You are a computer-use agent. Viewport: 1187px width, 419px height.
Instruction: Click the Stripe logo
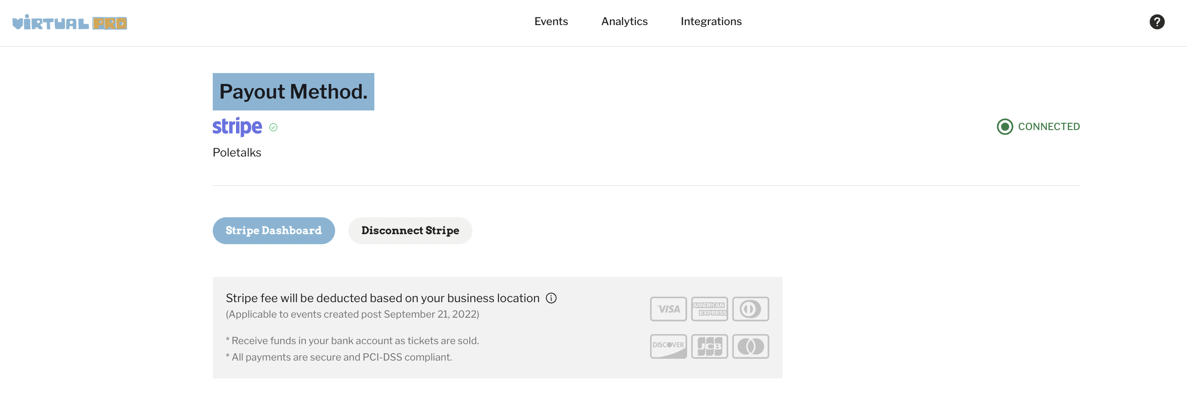(x=237, y=126)
